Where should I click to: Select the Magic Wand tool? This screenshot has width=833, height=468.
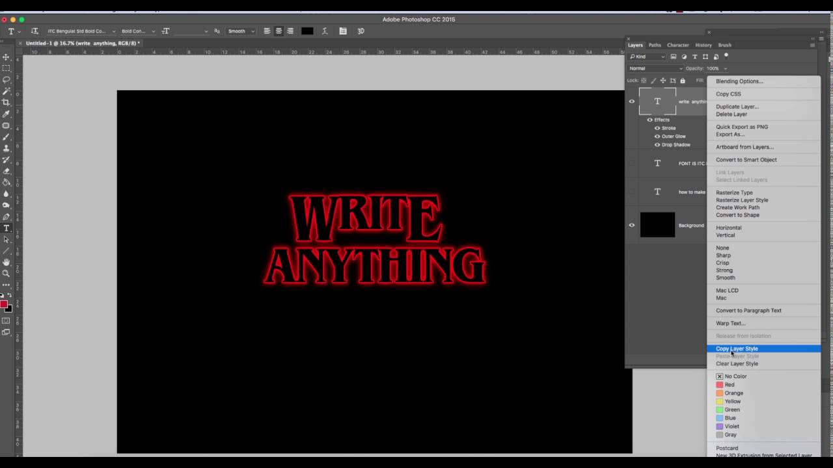pyautogui.click(x=7, y=91)
